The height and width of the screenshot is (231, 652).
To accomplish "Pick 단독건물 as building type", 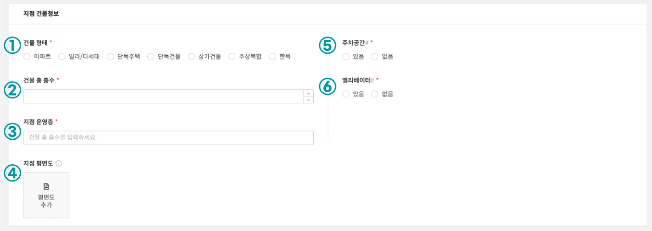I will pos(151,57).
